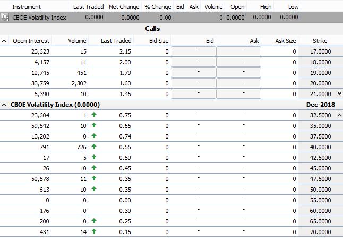Select open interest value 33,759
Image resolution: width=343 pixels, height=241 pixels.
tap(40, 83)
